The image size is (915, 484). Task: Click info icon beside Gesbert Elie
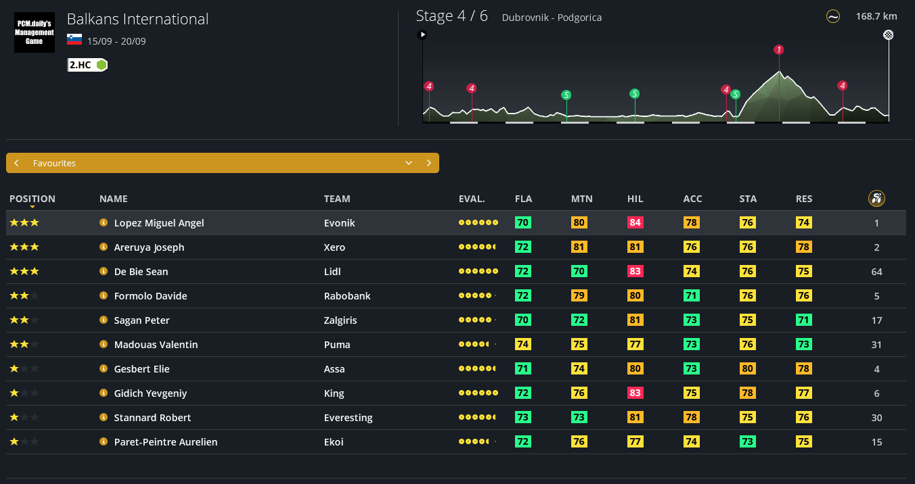(x=104, y=368)
